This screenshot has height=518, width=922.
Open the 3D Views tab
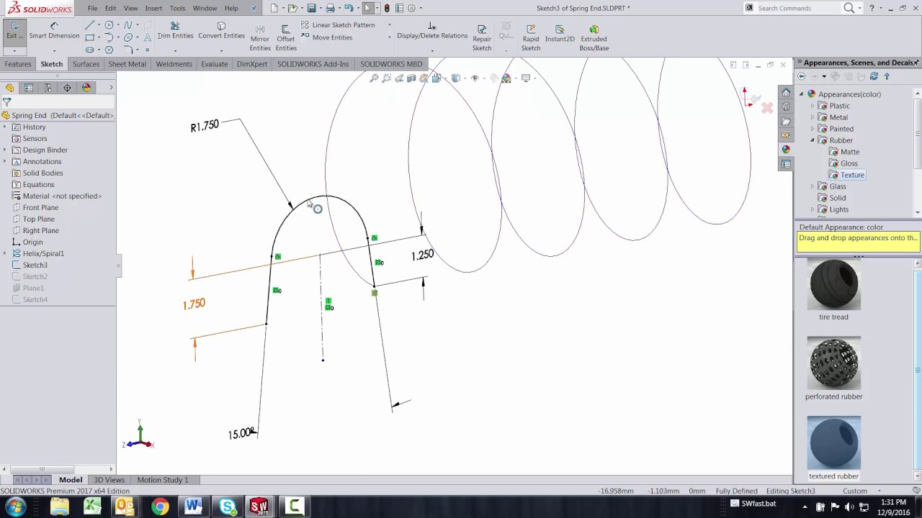109,480
